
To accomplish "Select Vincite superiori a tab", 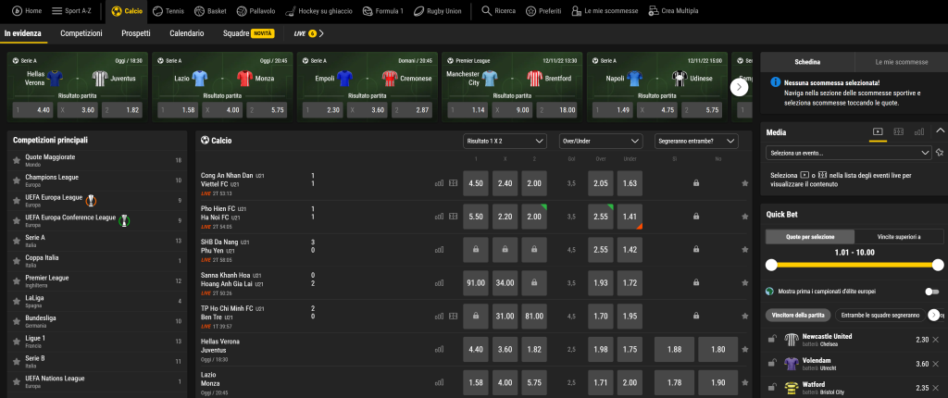I will (x=899, y=237).
